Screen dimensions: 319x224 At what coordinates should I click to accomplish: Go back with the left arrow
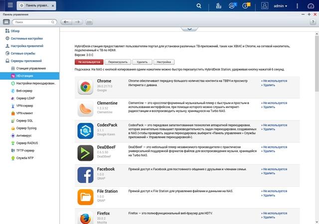tap(66, 22)
